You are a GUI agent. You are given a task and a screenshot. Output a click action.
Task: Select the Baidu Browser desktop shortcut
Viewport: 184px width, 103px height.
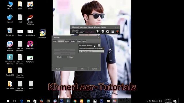click(10, 46)
